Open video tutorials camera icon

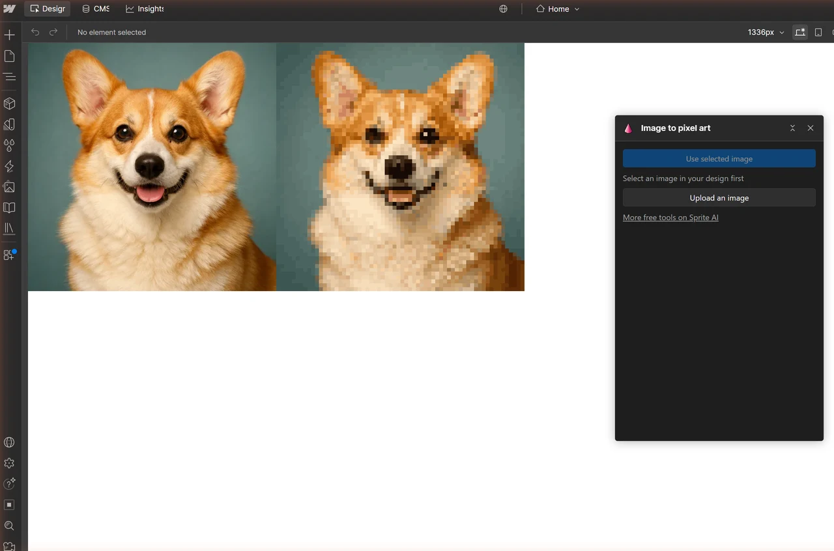9,546
